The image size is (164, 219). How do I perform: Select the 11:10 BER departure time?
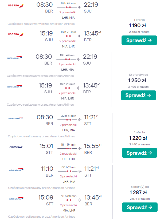(x=47, y=169)
